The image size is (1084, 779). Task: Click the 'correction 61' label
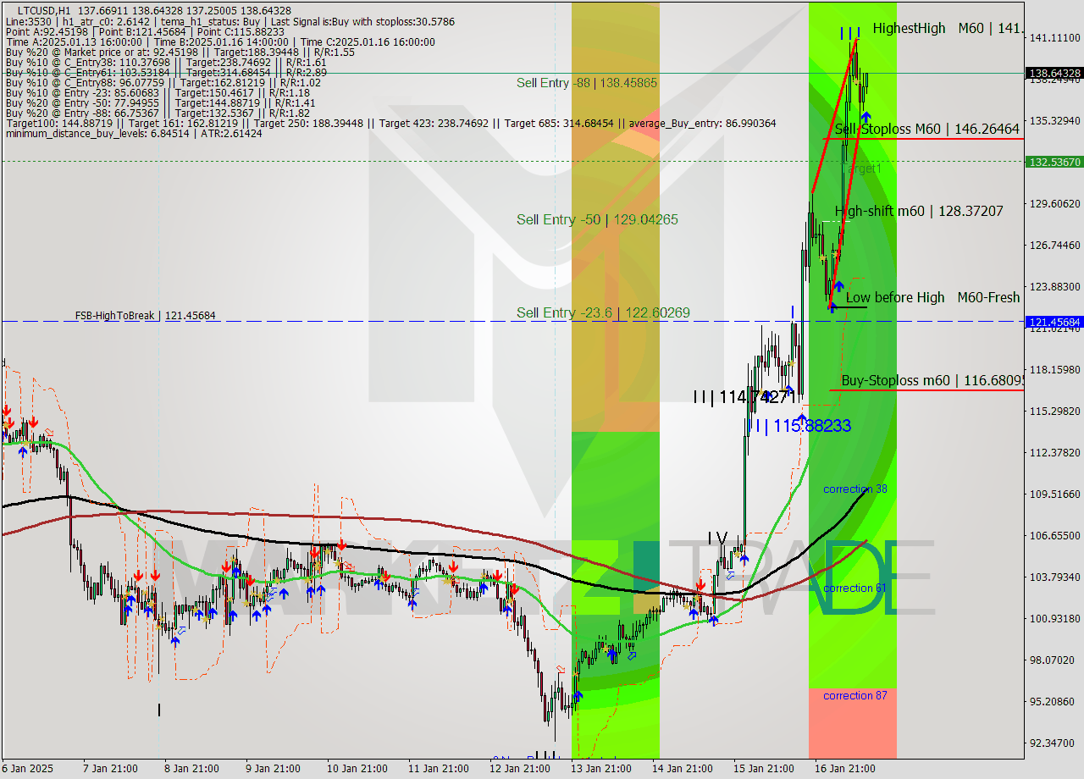(x=855, y=588)
